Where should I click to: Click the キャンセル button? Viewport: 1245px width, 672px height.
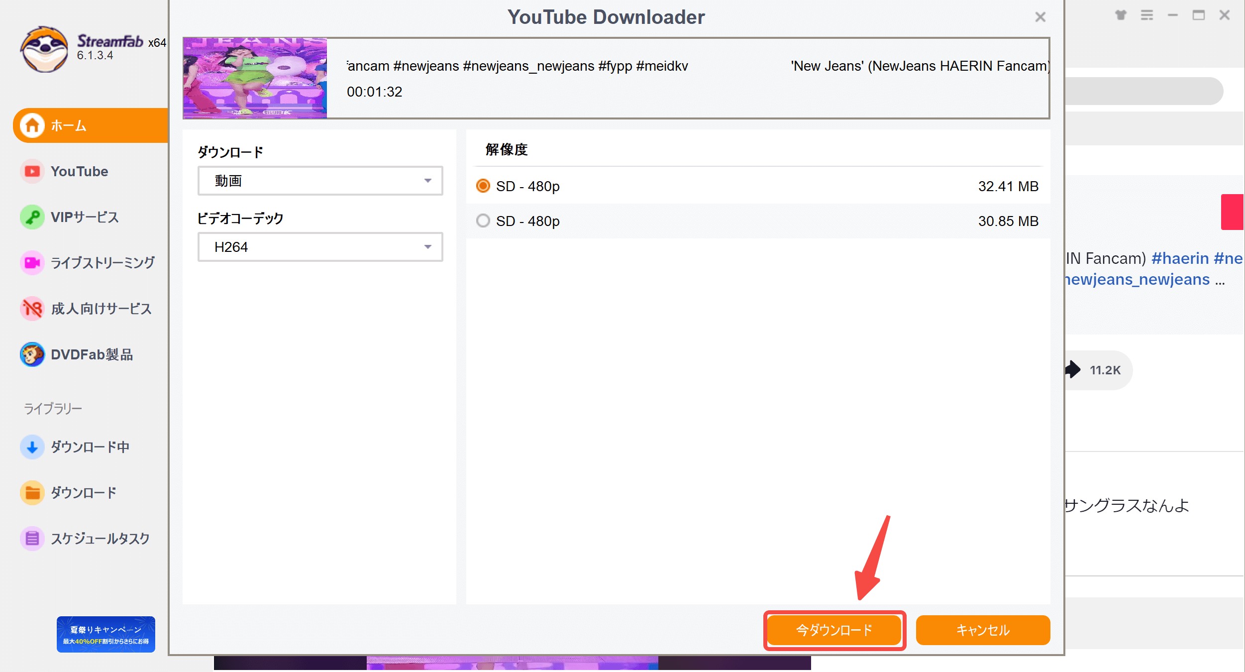(983, 630)
